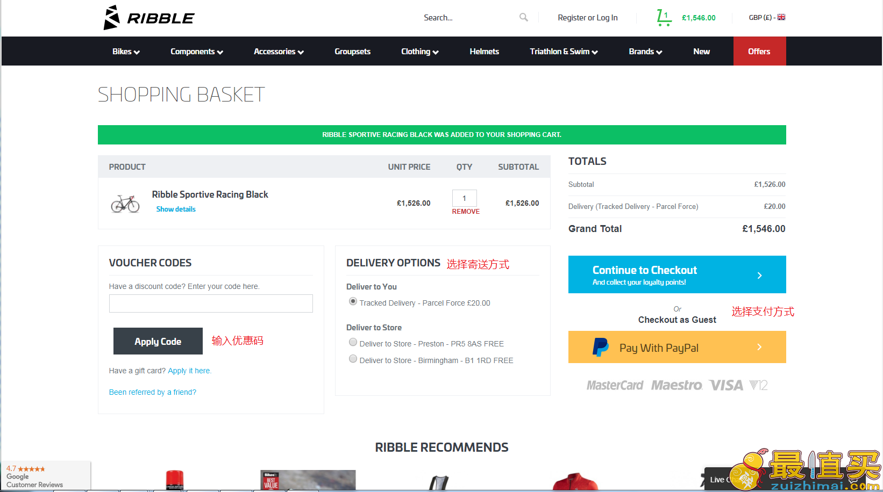This screenshot has width=883, height=492.
Task: Click the UK flag currency icon
Action: point(781,17)
